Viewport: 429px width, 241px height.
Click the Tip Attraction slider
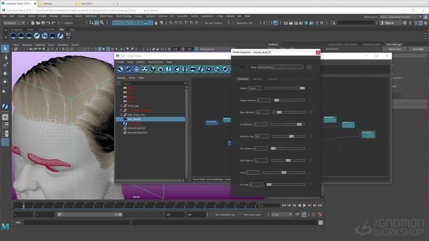click(x=287, y=124)
